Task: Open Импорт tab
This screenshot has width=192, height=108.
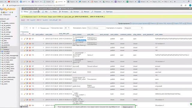Action: tap(85, 12)
